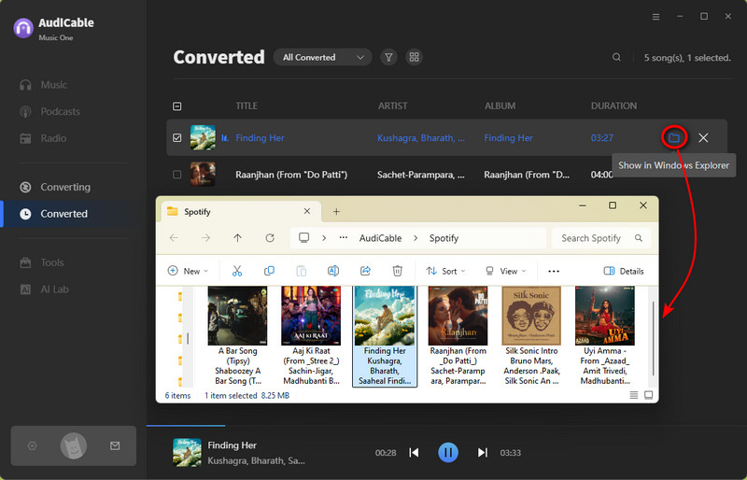Click the Finding Her album thumbnail in list

[x=203, y=138]
